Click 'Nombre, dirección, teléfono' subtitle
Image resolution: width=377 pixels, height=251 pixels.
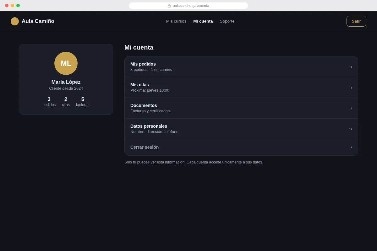point(154,132)
